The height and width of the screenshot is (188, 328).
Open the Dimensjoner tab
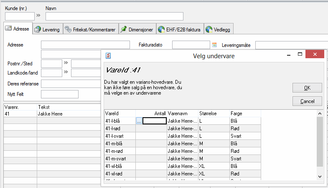[x=137, y=29]
